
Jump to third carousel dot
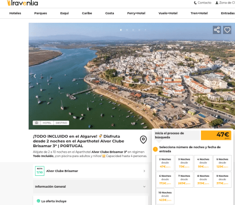click(x=133, y=30)
